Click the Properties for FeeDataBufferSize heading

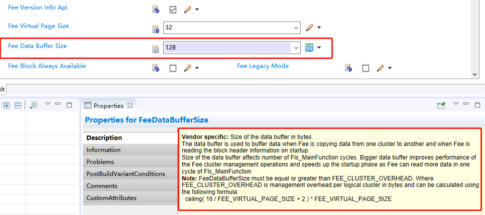point(147,120)
